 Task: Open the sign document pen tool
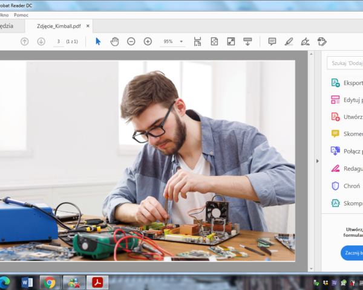pos(305,42)
